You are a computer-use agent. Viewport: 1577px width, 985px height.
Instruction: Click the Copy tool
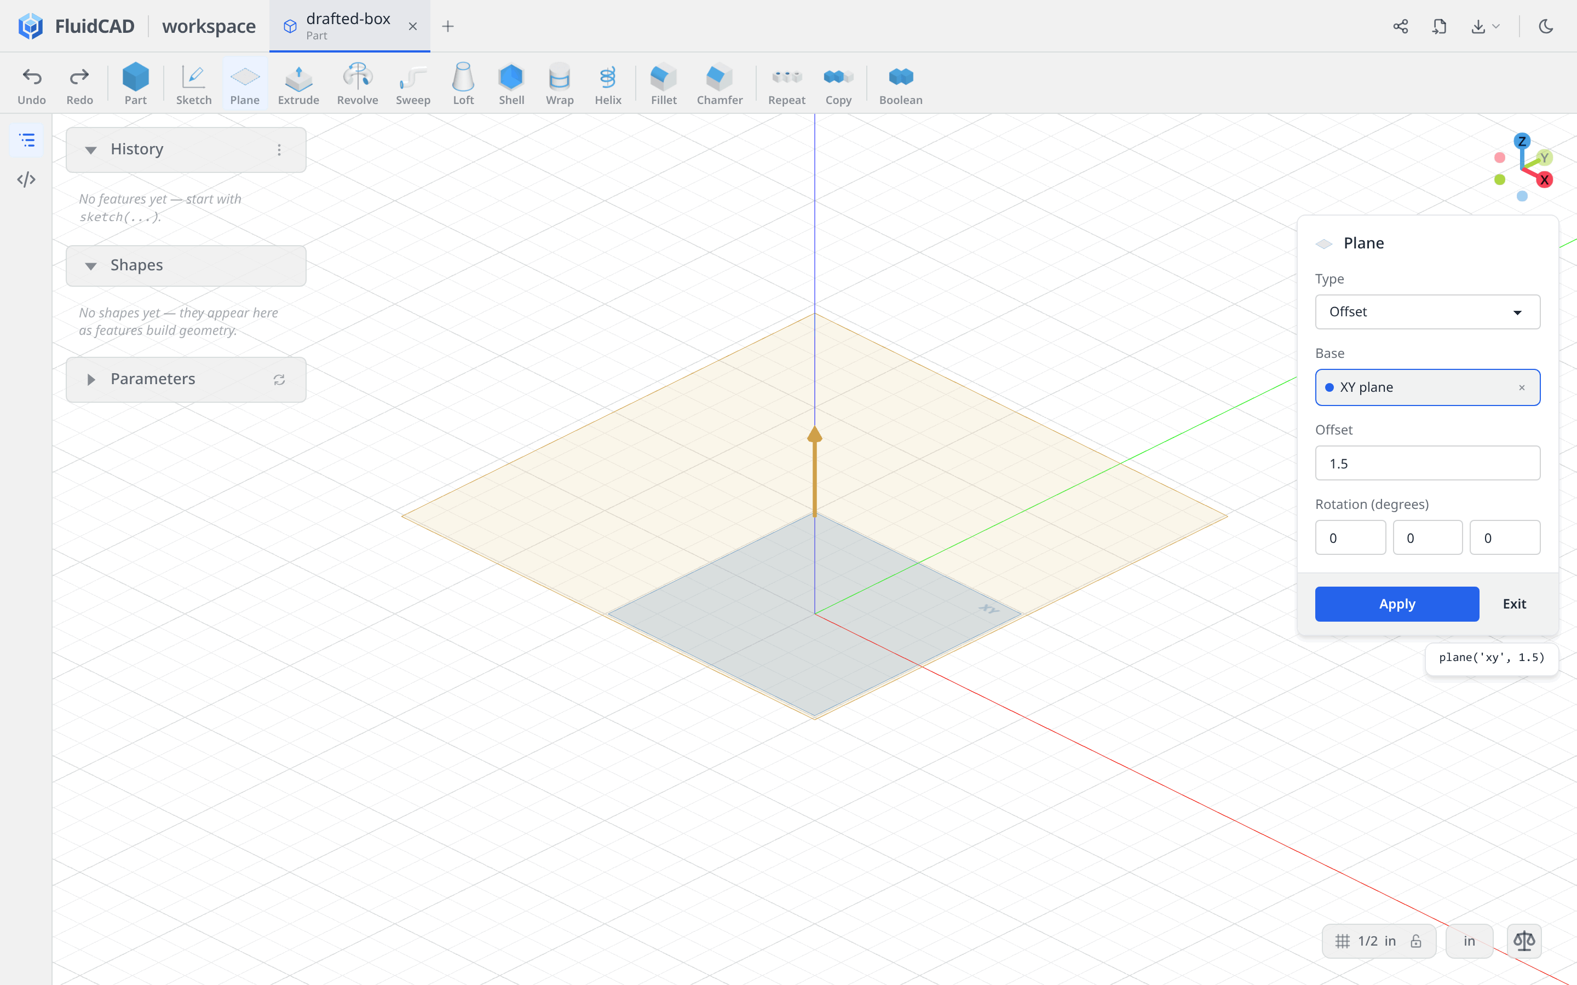tap(838, 83)
